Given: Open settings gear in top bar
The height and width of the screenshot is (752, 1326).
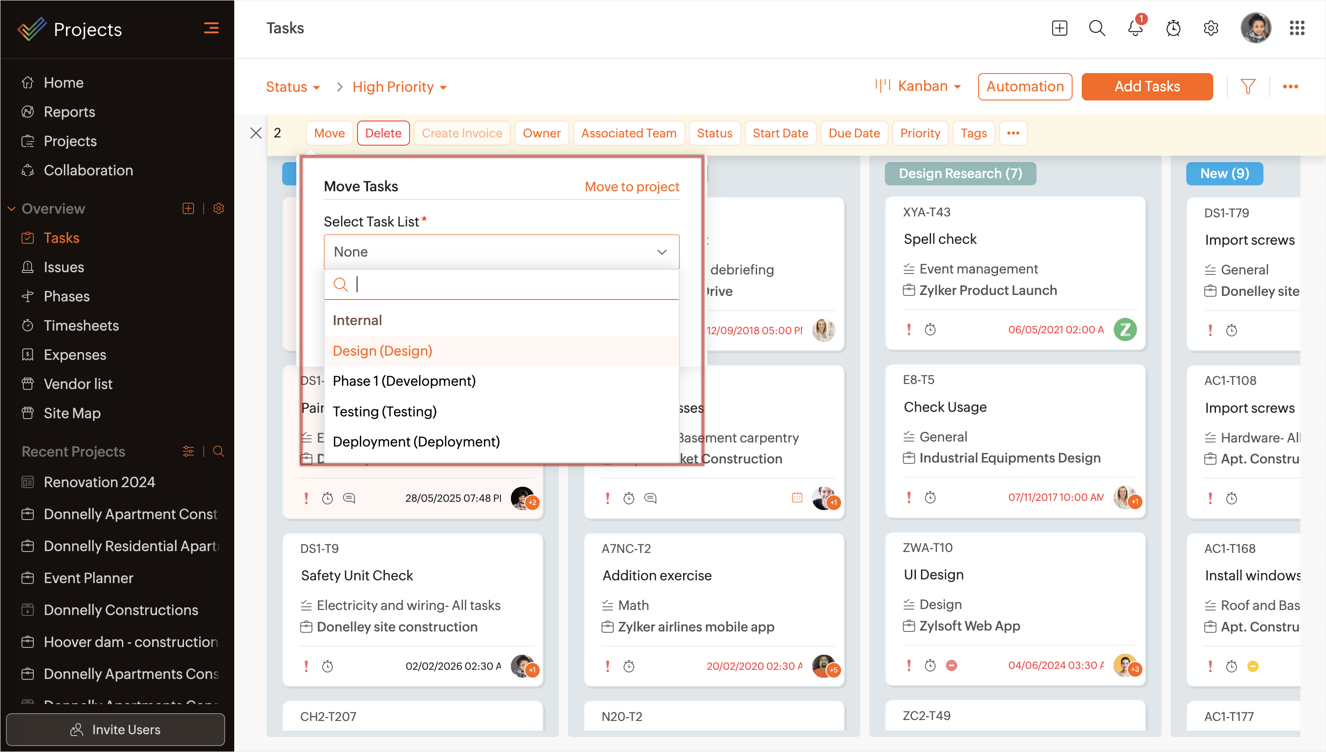Looking at the screenshot, I should 1210,28.
